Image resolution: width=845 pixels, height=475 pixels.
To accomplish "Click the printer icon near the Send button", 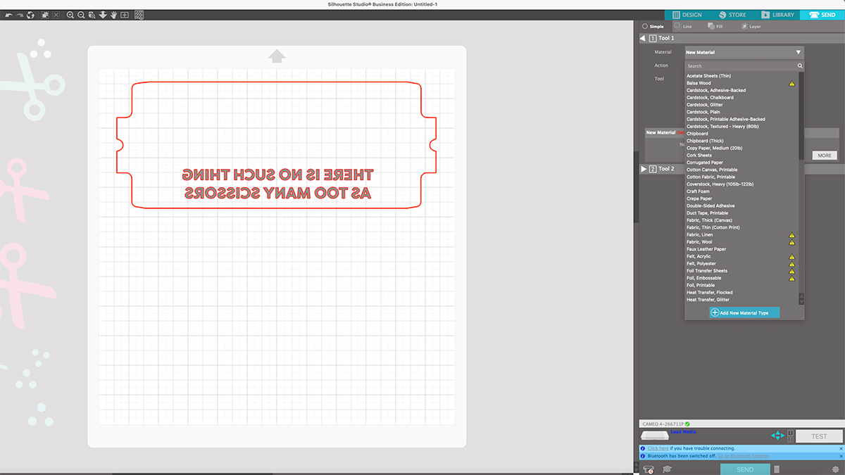I will 648,469.
